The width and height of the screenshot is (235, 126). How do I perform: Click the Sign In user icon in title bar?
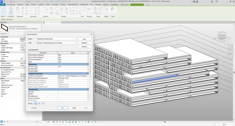[x=197, y=1]
